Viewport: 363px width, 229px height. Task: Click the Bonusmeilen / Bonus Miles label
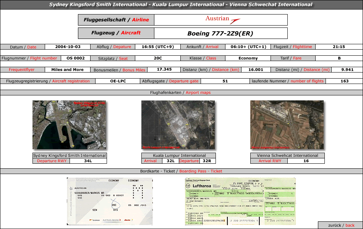point(119,70)
